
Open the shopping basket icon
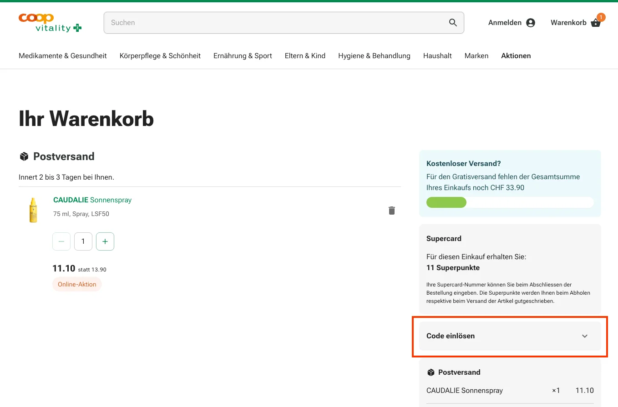point(596,23)
